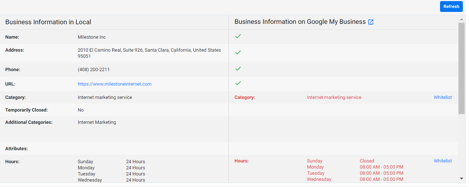Click the 'Attributes:' label
The width and height of the screenshot is (469, 187).
tap(17, 149)
